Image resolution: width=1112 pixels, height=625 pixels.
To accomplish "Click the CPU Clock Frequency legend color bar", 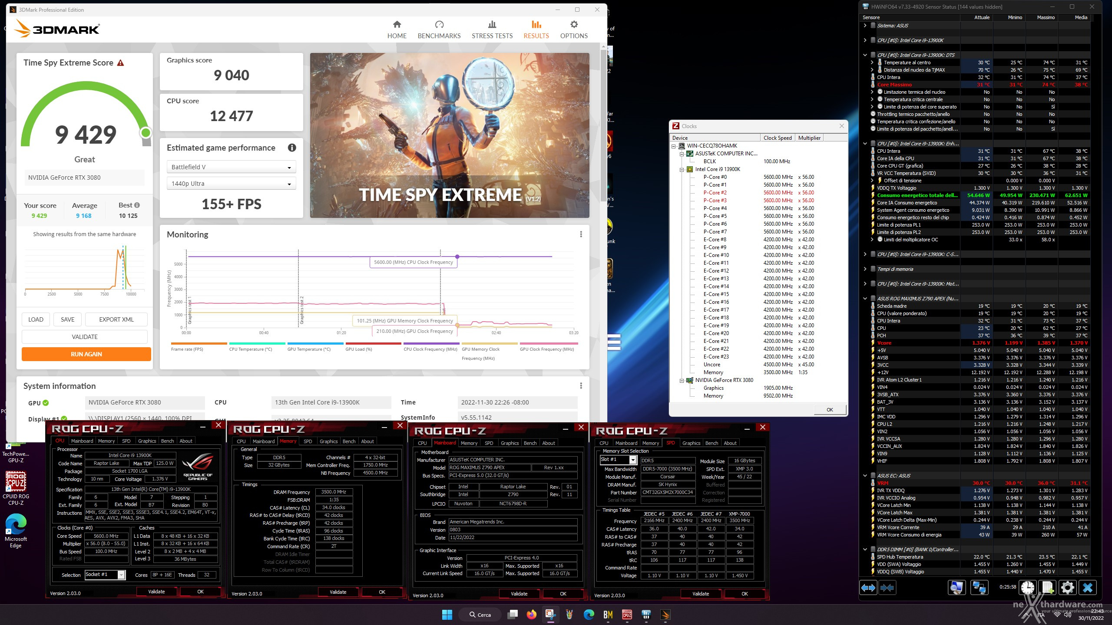I will coord(431,343).
